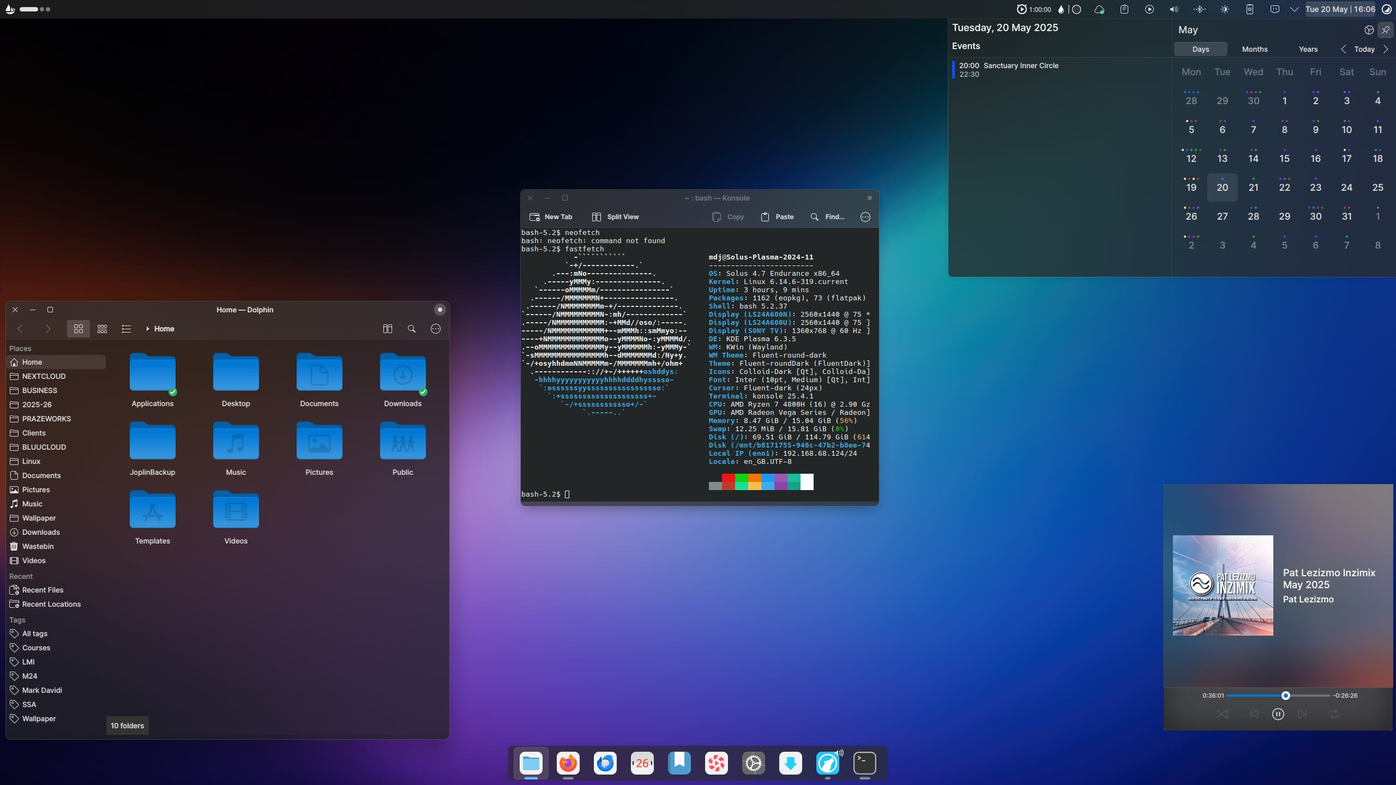The width and height of the screenshot is (1396, 785).
Task: Launch Firefox from the dock
Action: pos(568,763)
